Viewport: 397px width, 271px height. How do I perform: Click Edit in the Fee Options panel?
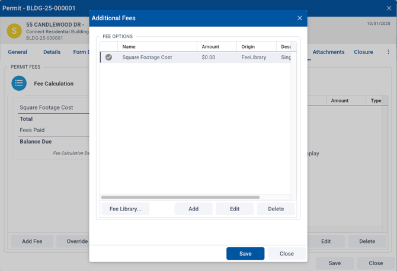click(x=235, y=209)
